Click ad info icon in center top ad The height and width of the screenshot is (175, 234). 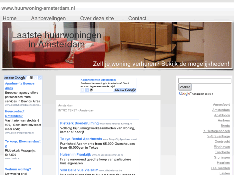(x=91, y=90)
